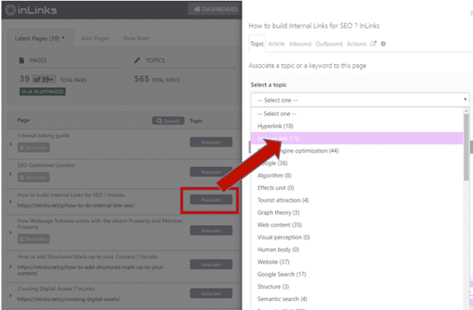Expand the How to build Internal Links row

pyautogui.click(x=10, y=201)
